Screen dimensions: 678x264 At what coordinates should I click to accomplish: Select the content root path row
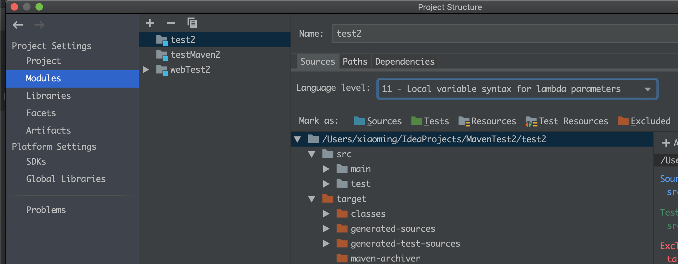472,139
